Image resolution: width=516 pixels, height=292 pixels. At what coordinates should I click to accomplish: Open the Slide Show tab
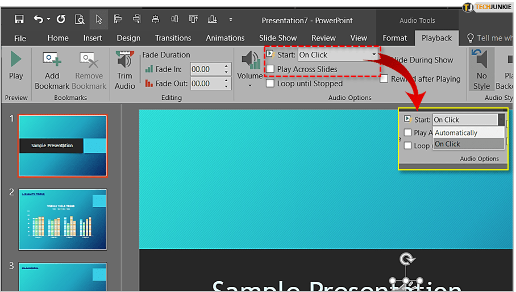pos(278,38)
